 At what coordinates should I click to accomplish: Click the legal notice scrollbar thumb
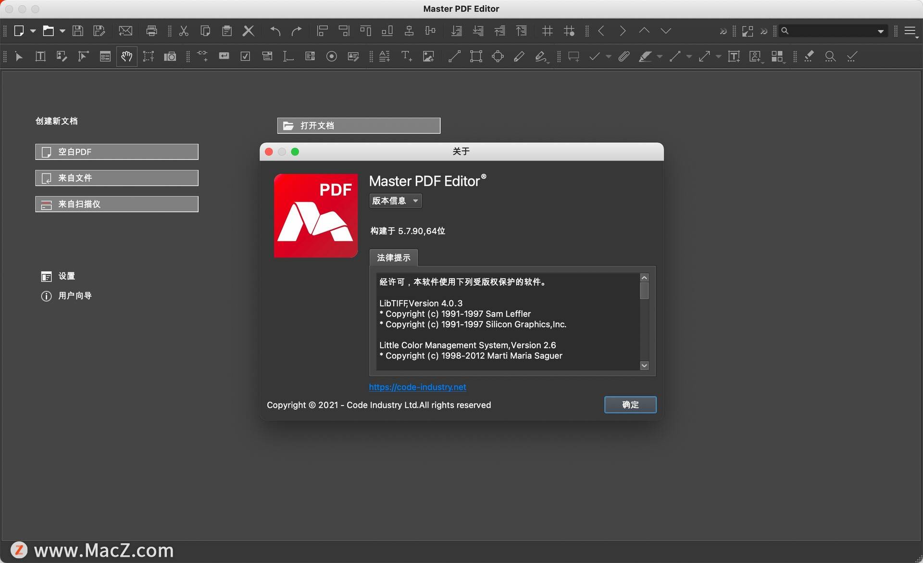point(645,291)
